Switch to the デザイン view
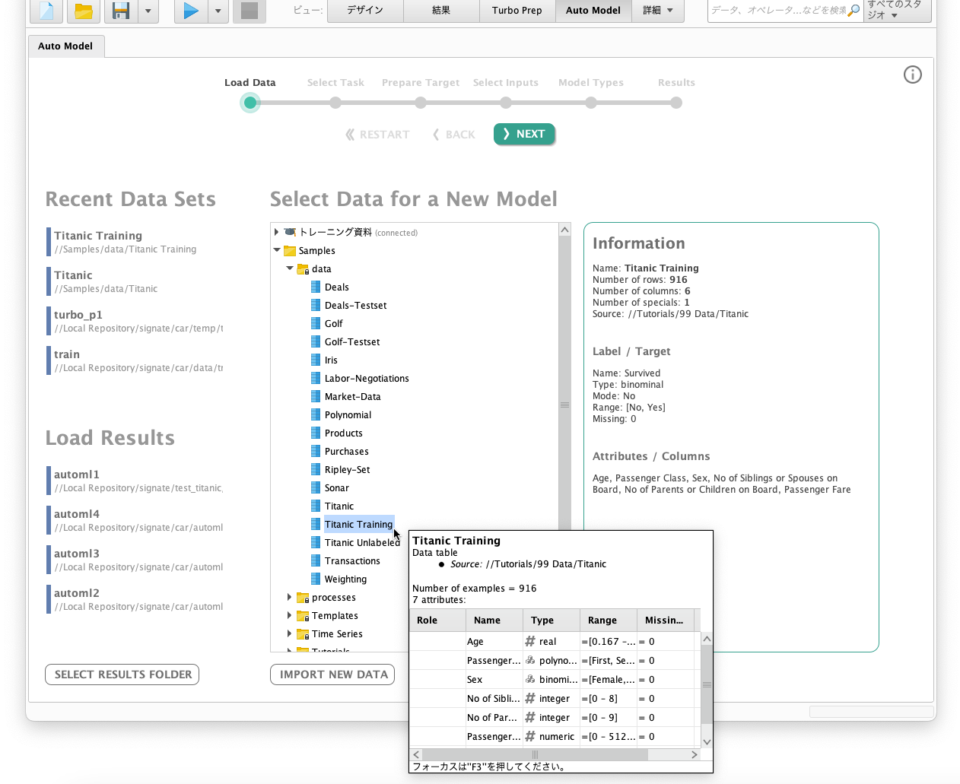 click(x=365, y=10)
